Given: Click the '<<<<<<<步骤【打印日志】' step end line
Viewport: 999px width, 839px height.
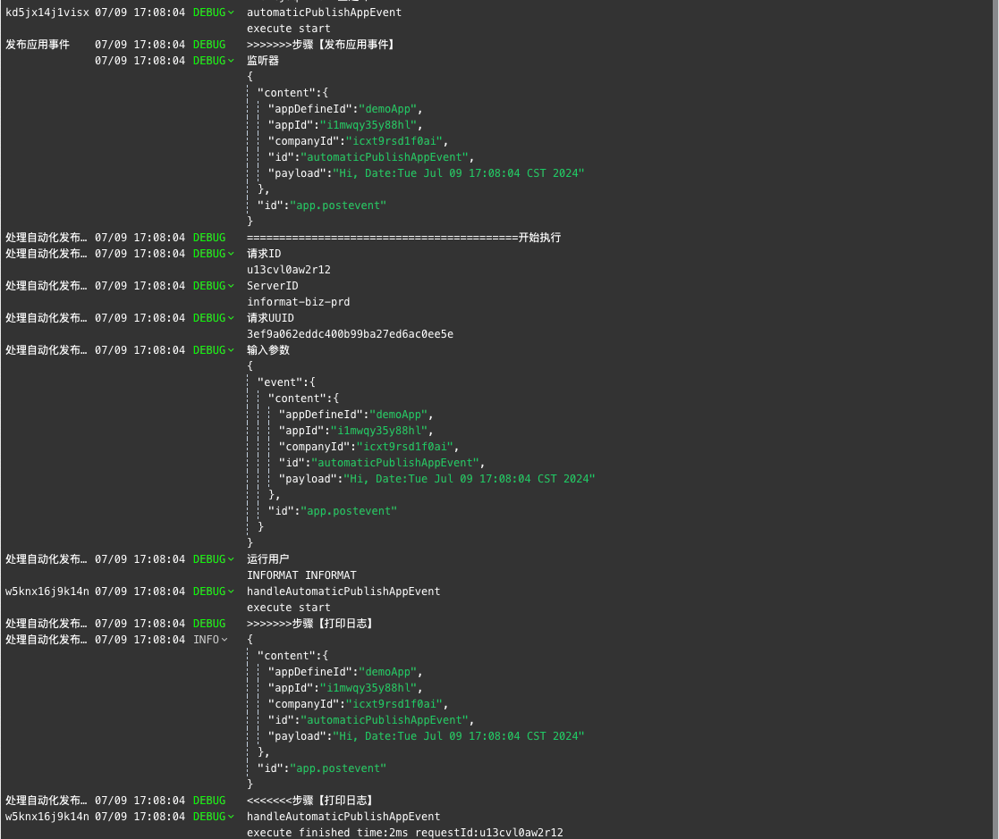Looking at the screenshot, I should click(309, 801).
